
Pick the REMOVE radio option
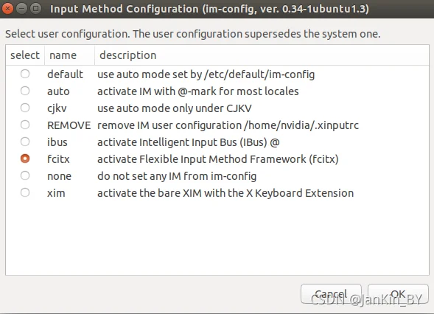click(25, 125)
